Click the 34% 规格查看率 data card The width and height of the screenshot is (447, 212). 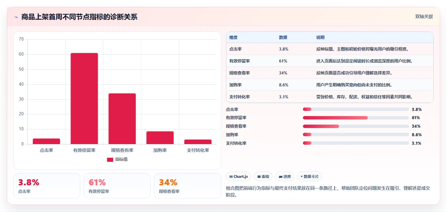click(187, 186)
